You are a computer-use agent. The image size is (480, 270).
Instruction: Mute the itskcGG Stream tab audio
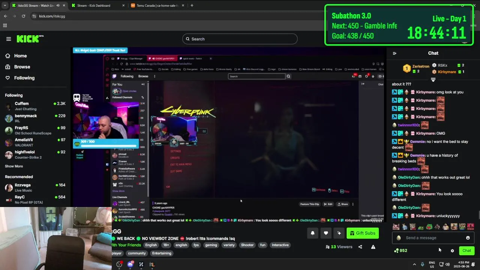[58, 6]
